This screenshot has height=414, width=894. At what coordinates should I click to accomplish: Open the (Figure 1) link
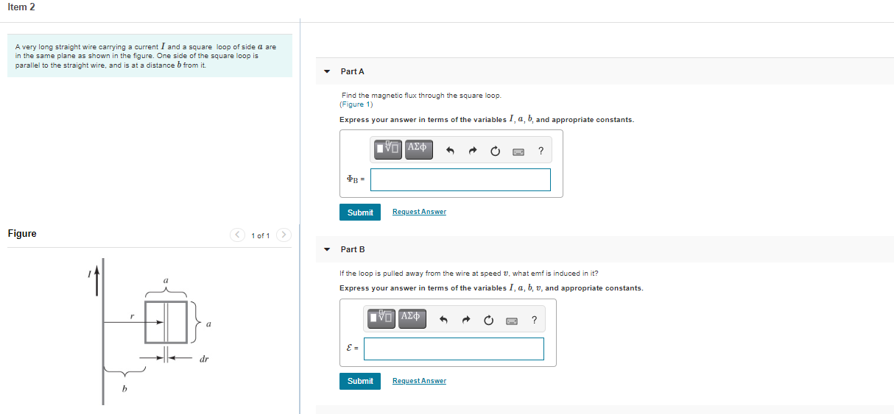coord(357,104)
